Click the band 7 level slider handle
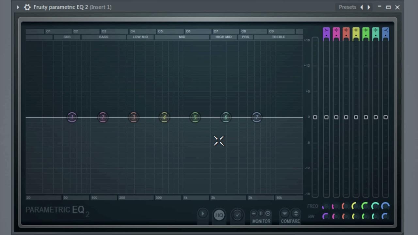This screenshot has width=418, height=235. click(x=386, y=117)
